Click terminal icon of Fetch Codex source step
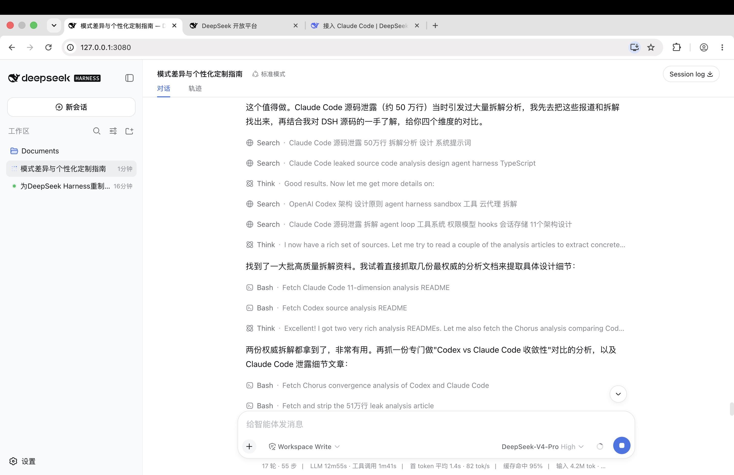This screenshot has width=734, height=475. click(250, 308)
